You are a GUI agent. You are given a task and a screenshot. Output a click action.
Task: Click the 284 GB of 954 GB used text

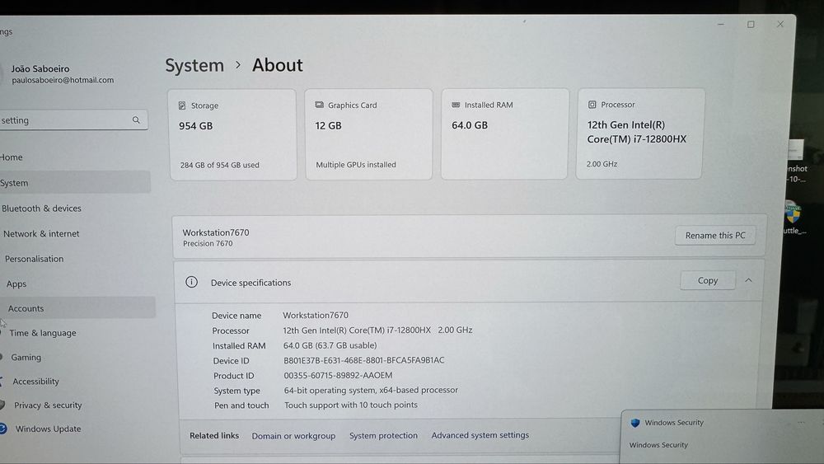point(220,165)
